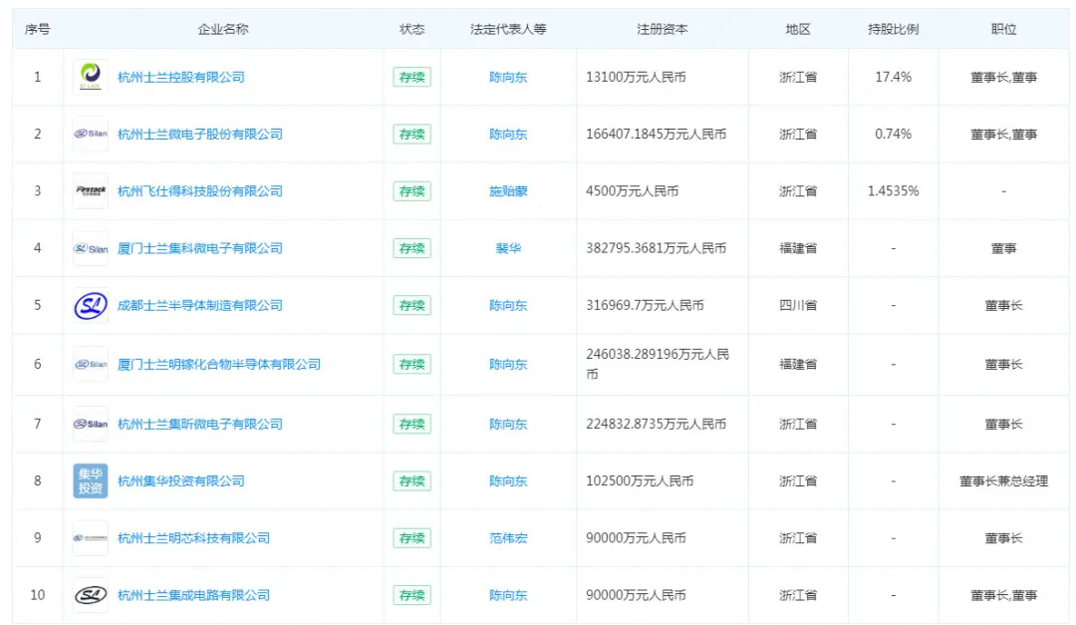1076x625 pixels.
Task: Select the 4500万元人民币 cell
Action: pos(632,191)
